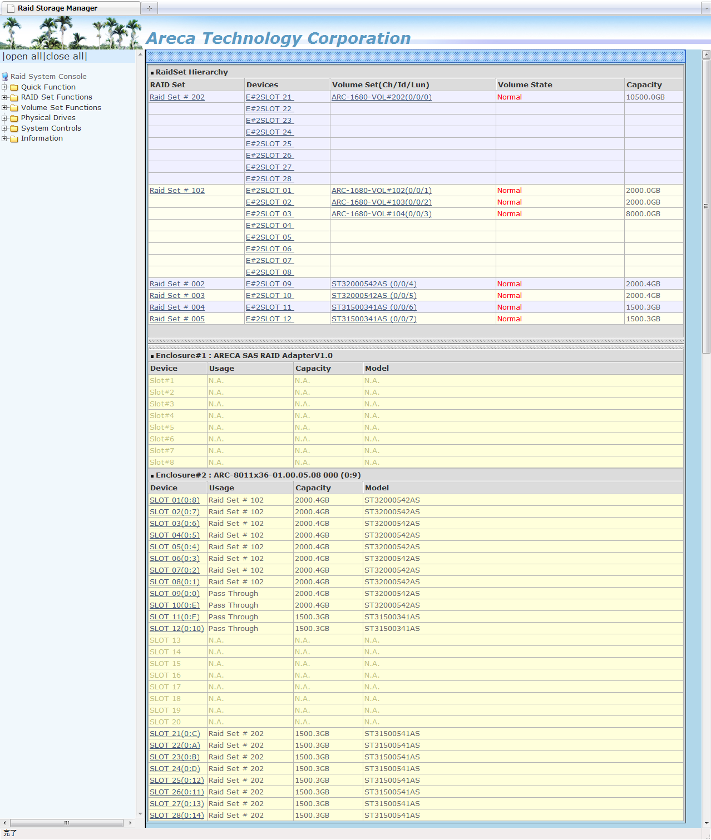Open the tab list dropdown arrow
This screenshot has width=711, height=840.
(705, 8)
